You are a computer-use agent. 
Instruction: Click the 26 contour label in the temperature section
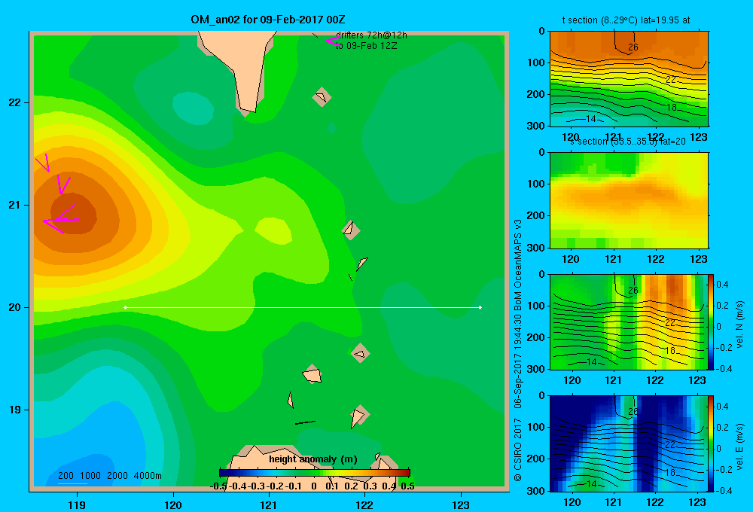click(x=633, y=47)
